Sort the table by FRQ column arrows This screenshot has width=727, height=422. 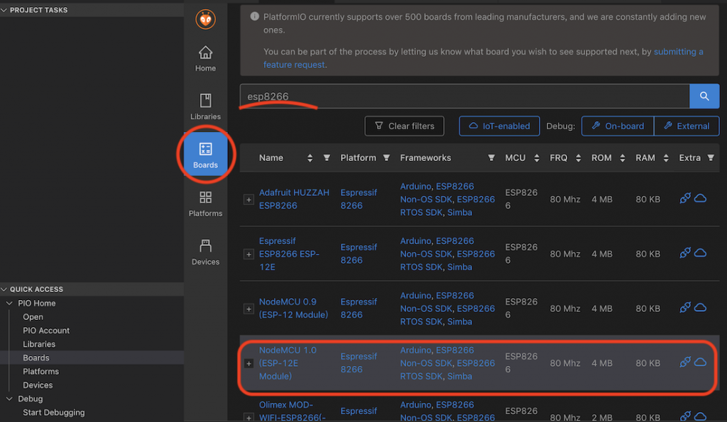(x=578, y=158)
